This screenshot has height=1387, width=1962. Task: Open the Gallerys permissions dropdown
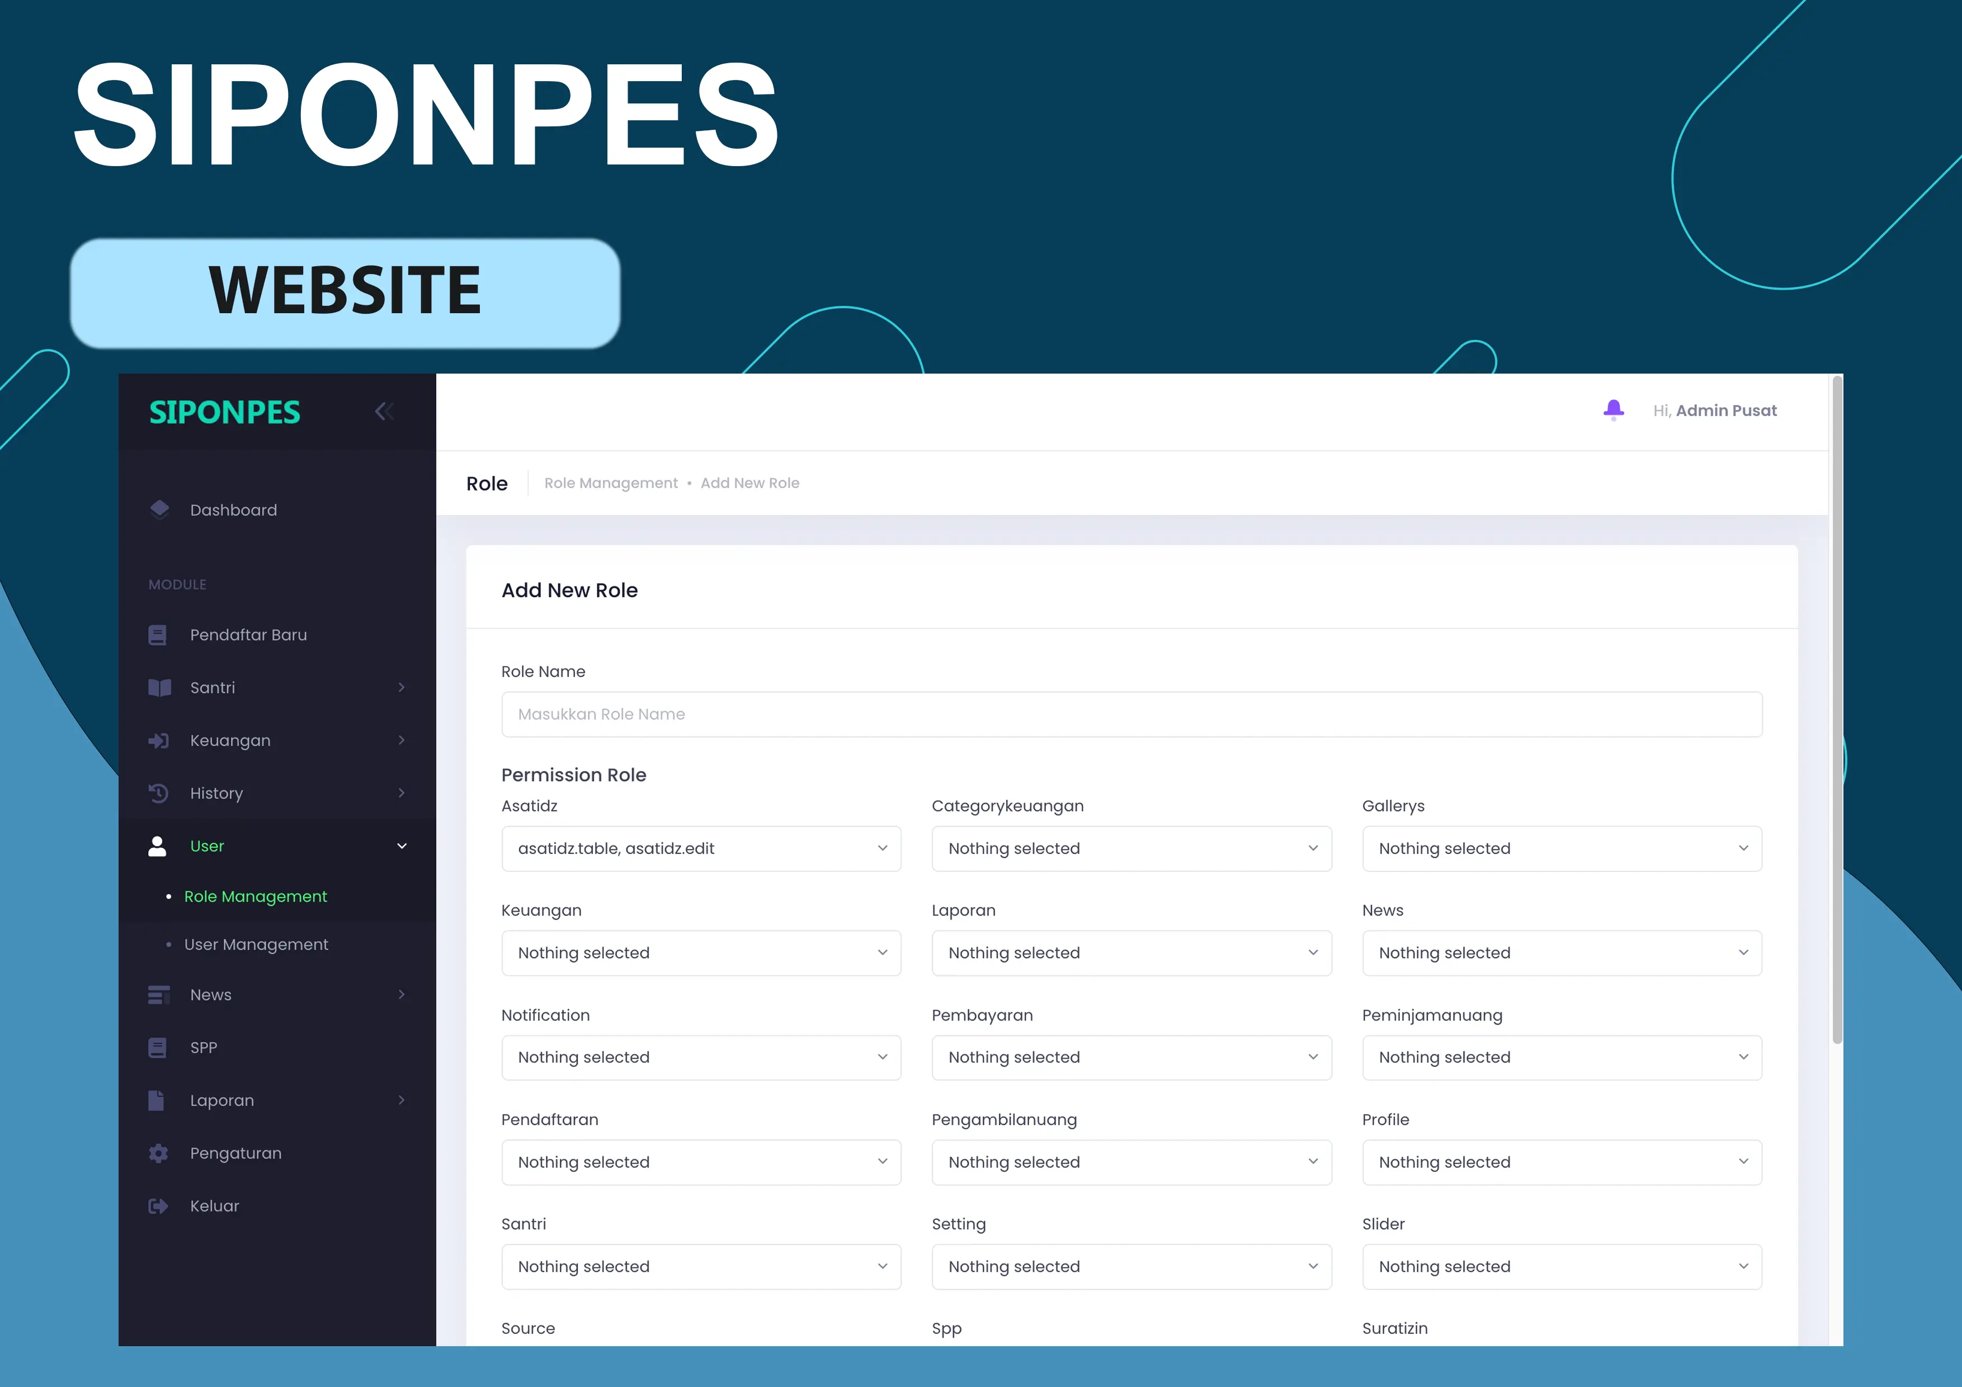1561,848
